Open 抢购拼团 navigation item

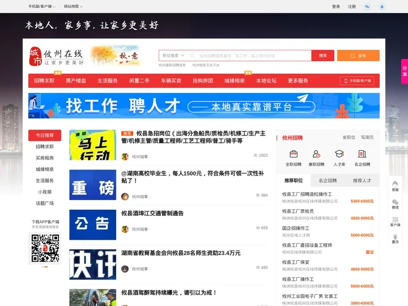(203, 80)
